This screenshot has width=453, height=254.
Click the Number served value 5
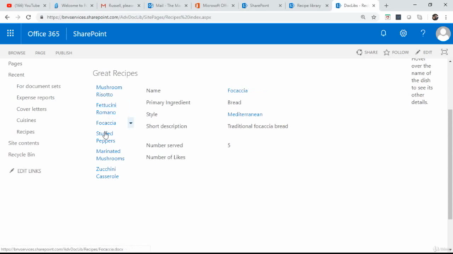229,145
